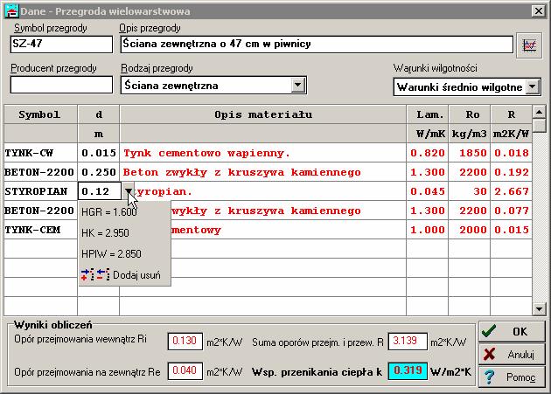Open help with Pomoc button

[x=512, y=377]
